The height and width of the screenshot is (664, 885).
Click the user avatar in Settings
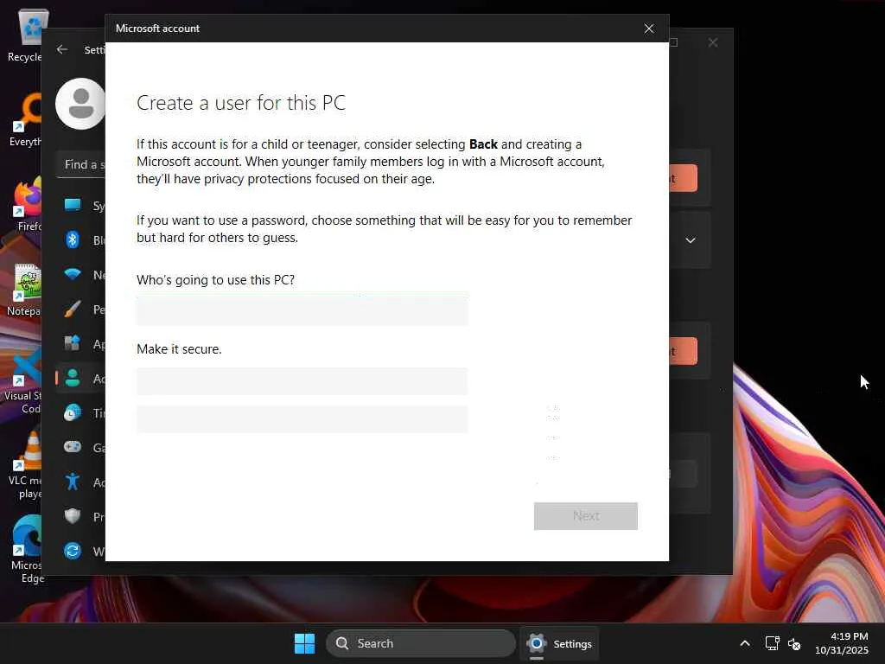click(80, 104)
